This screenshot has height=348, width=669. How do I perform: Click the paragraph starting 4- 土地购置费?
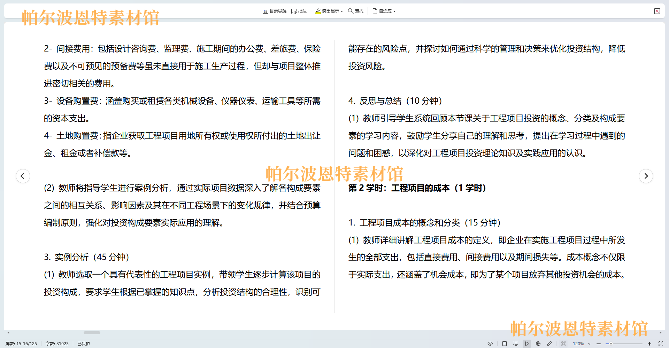182,144
